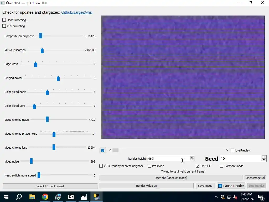269x202 pixels.
Task: Click inside the Seed input field
Action: (x=241, y=159)
